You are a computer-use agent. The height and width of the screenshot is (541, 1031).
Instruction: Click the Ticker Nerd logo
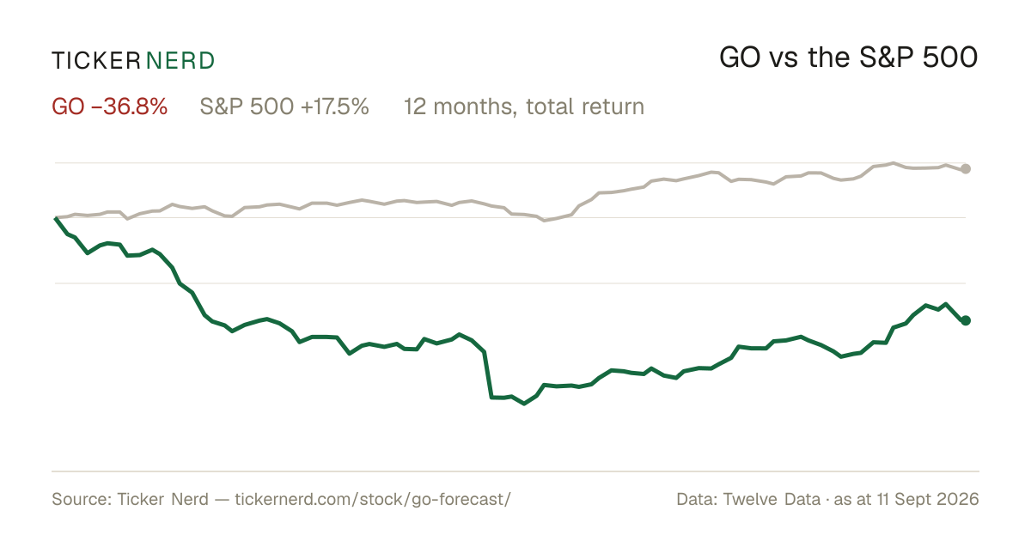click(133, 60)
